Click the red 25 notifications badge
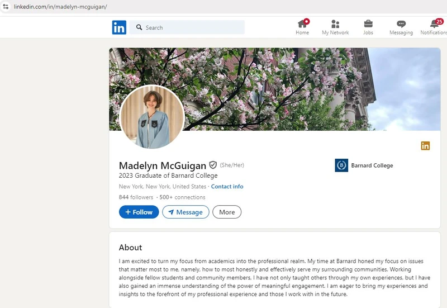Screen dimensions: 447x308 coord(439,21)
